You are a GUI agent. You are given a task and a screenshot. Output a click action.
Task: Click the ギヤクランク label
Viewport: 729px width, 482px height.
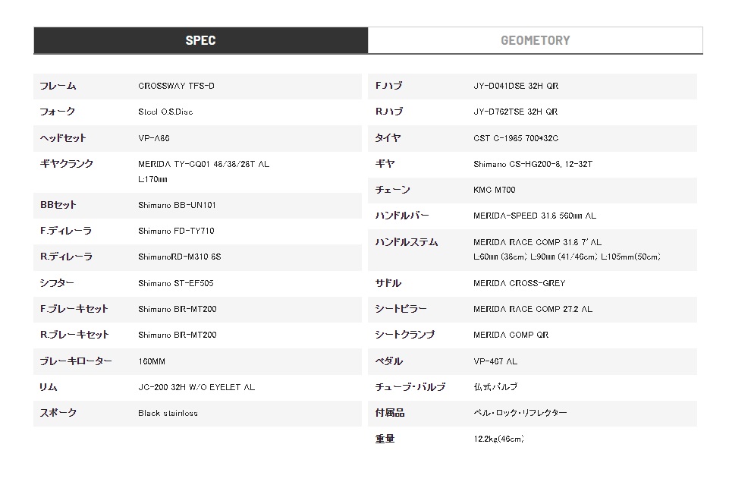click(67, 164)
